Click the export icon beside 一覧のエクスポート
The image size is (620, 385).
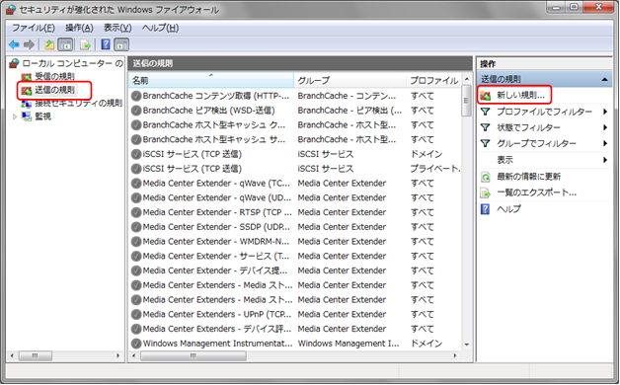pos(486,192)
